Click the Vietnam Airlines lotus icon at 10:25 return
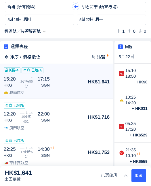 pyautogui.click(x=122, y=100)
